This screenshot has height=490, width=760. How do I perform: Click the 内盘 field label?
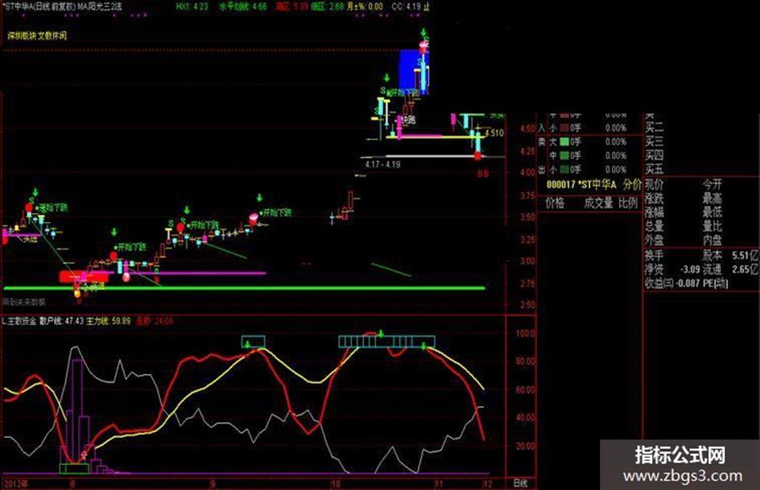pos(713,240)
